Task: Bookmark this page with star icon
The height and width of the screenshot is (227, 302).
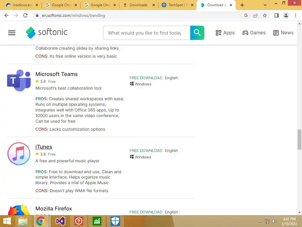Action: (x=265, y=15)
